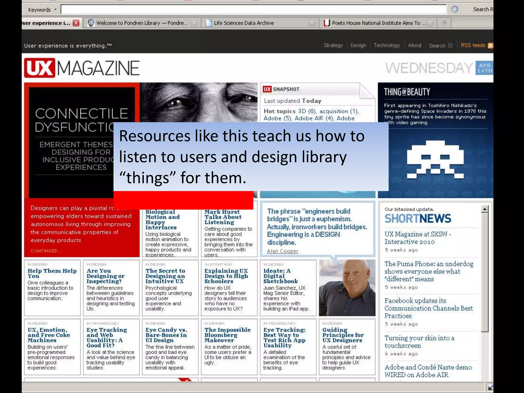Open Ideate: A Digital Sketchbook article
The width and height of the screenshot is (524, 393).
(x=280, y=276)
